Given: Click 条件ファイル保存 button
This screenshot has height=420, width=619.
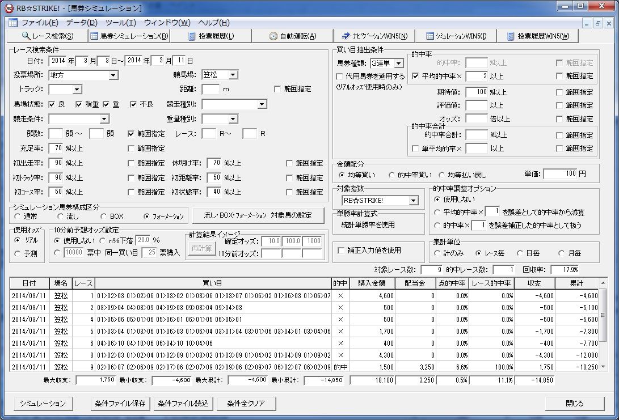Looking at the screenshot, I should (120, 404).
